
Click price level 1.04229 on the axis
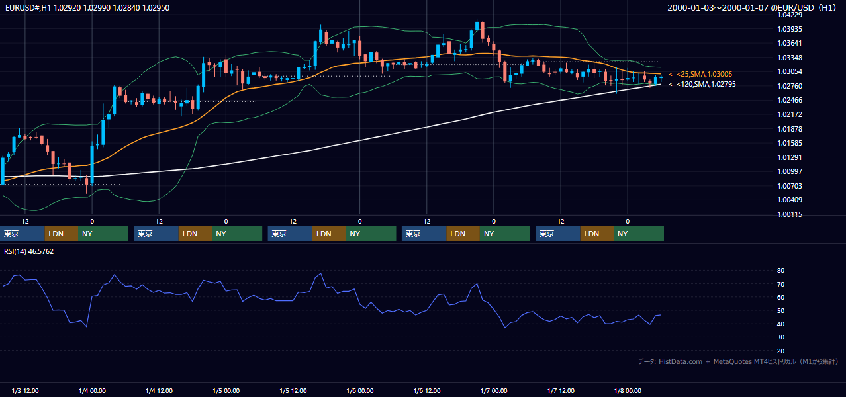[790, 15]
